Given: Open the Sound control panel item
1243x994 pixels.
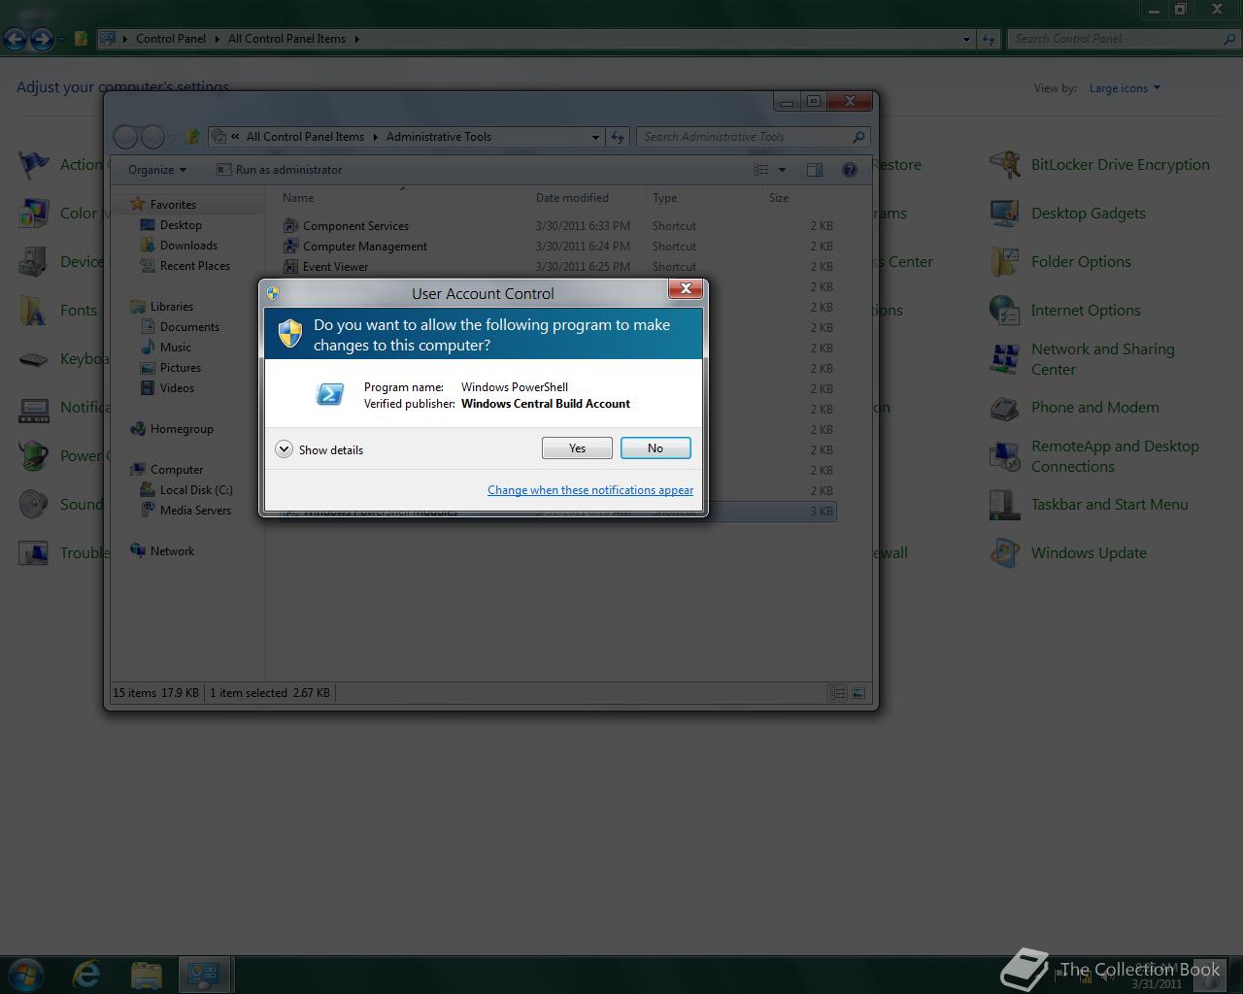Looking at the screenshot, I should click(x=60, y=505).
